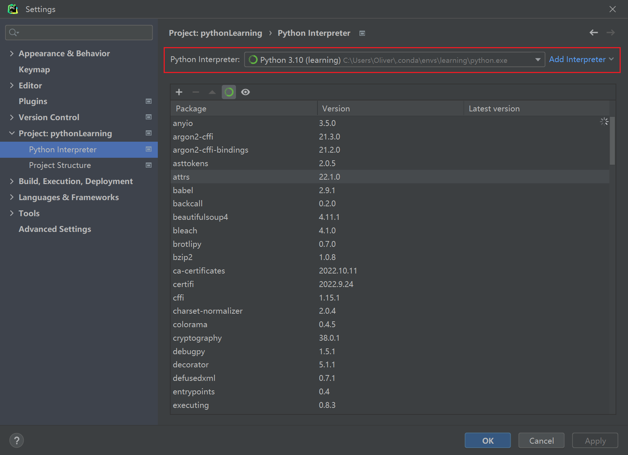
Task: Select the certifi package row
Action: tap(390, 284)
